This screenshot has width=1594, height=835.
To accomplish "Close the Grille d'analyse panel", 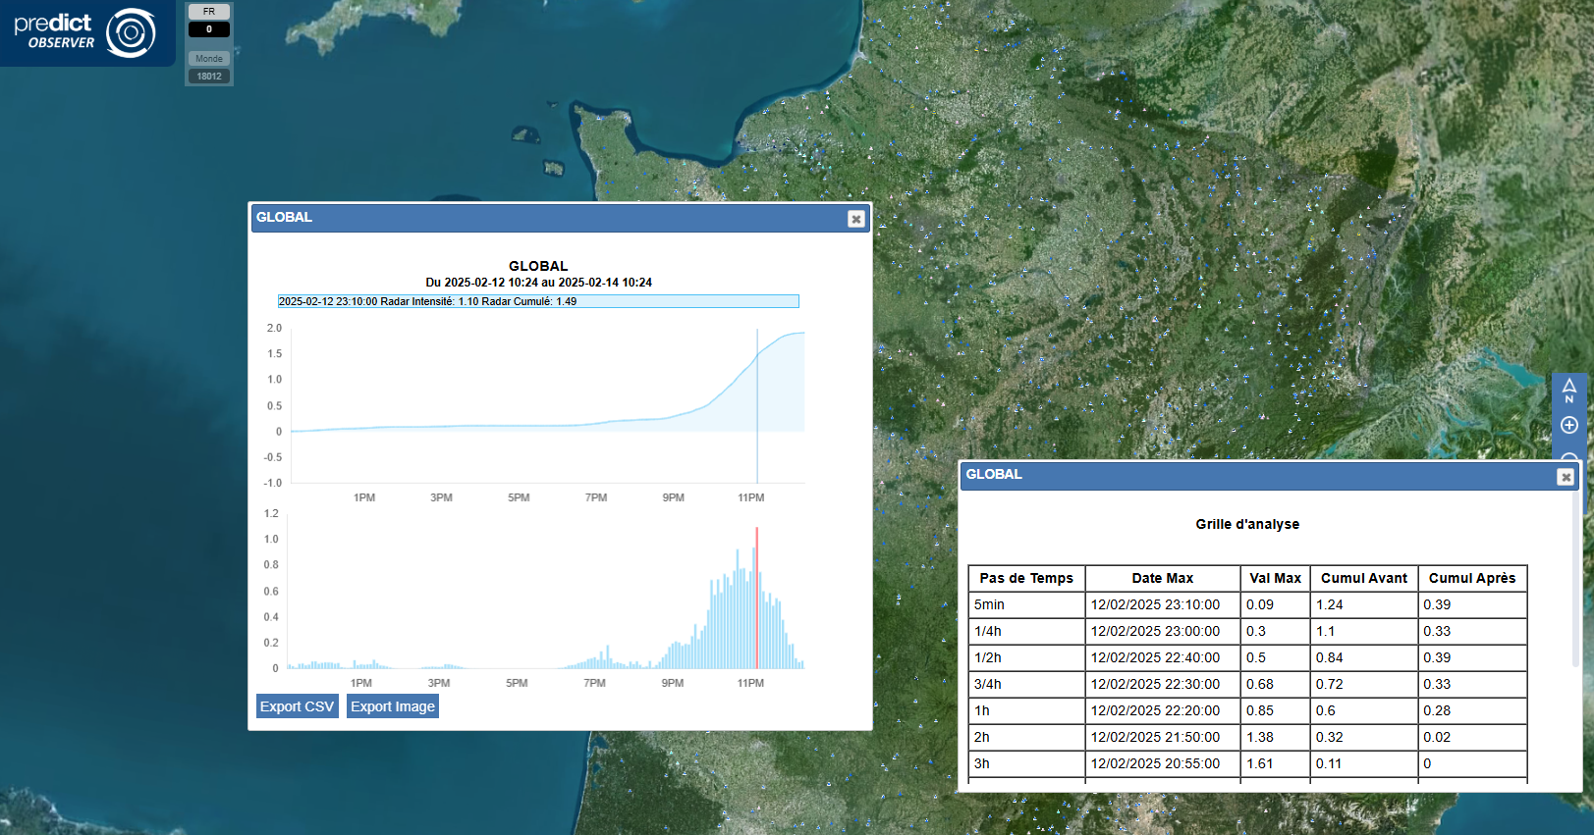I will pos(1565,477).
